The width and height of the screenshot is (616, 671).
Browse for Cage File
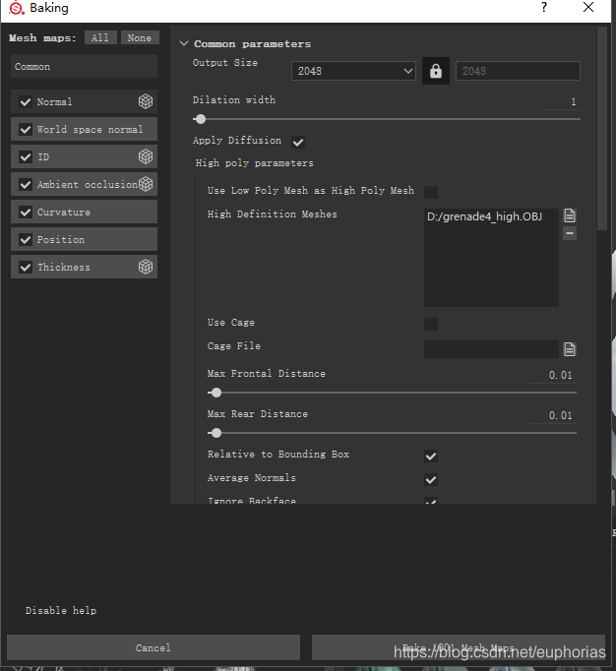point(570,349)
